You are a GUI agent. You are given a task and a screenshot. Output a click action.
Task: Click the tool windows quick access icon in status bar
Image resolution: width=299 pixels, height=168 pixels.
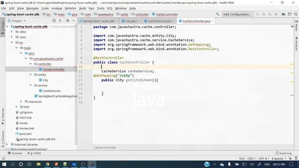coord(4,158)
